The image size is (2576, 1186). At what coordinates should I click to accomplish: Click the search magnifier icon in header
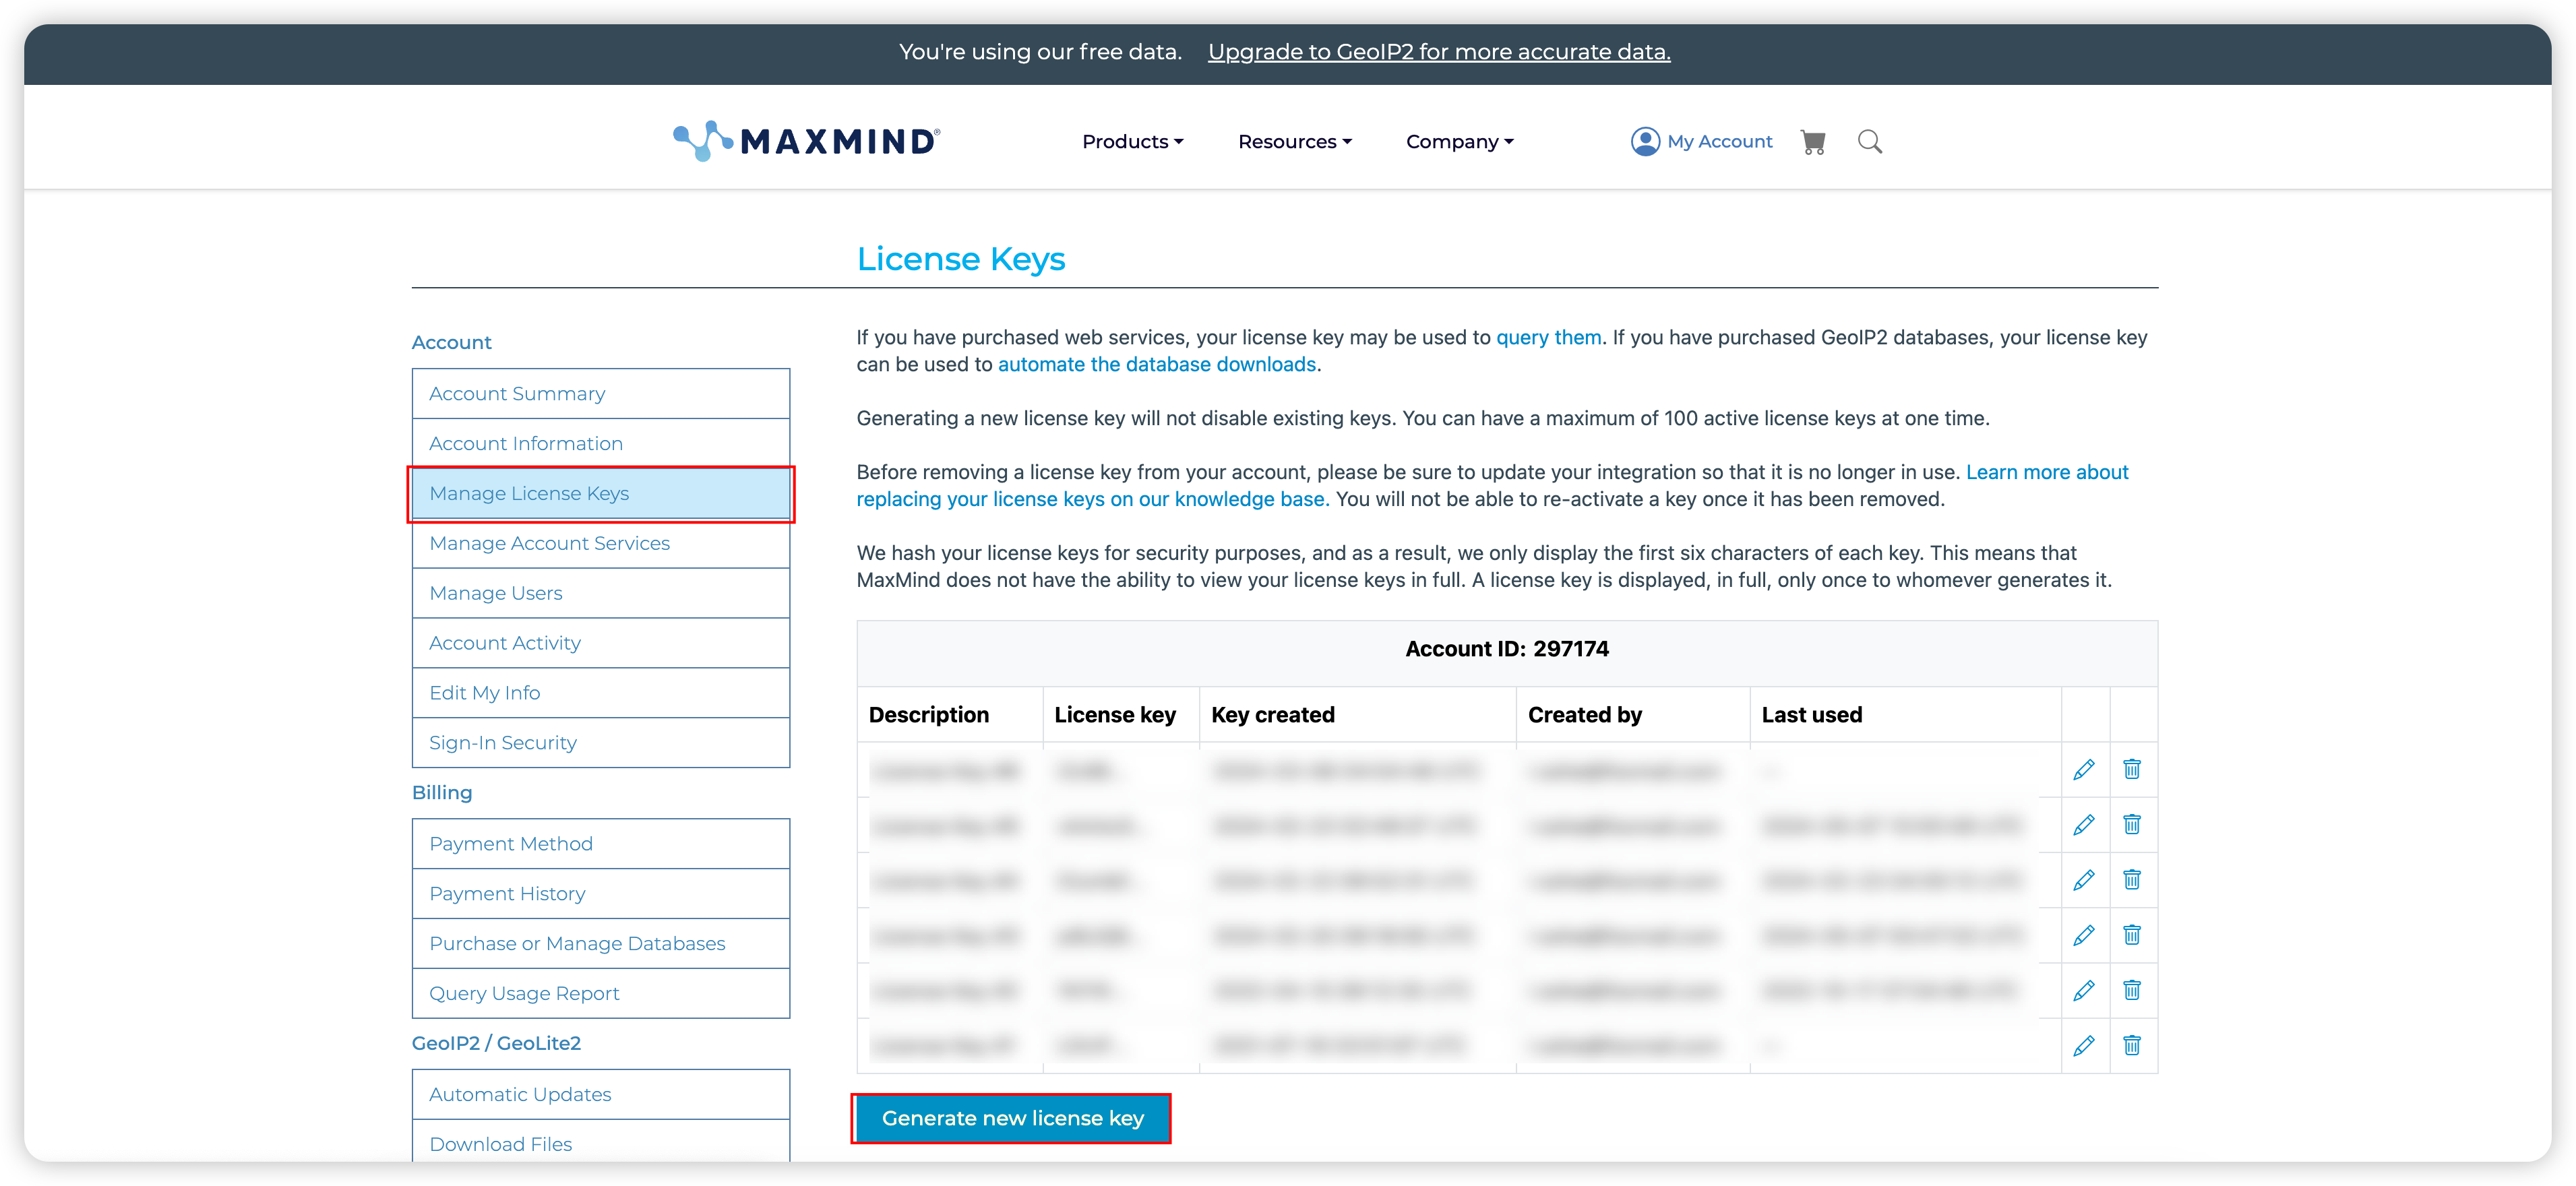1871,142
